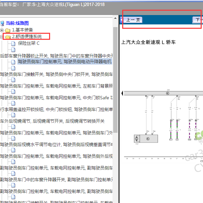Click document icon above 车外后视镜调节 entry
The image size is (203, 203).
point(13,115)
